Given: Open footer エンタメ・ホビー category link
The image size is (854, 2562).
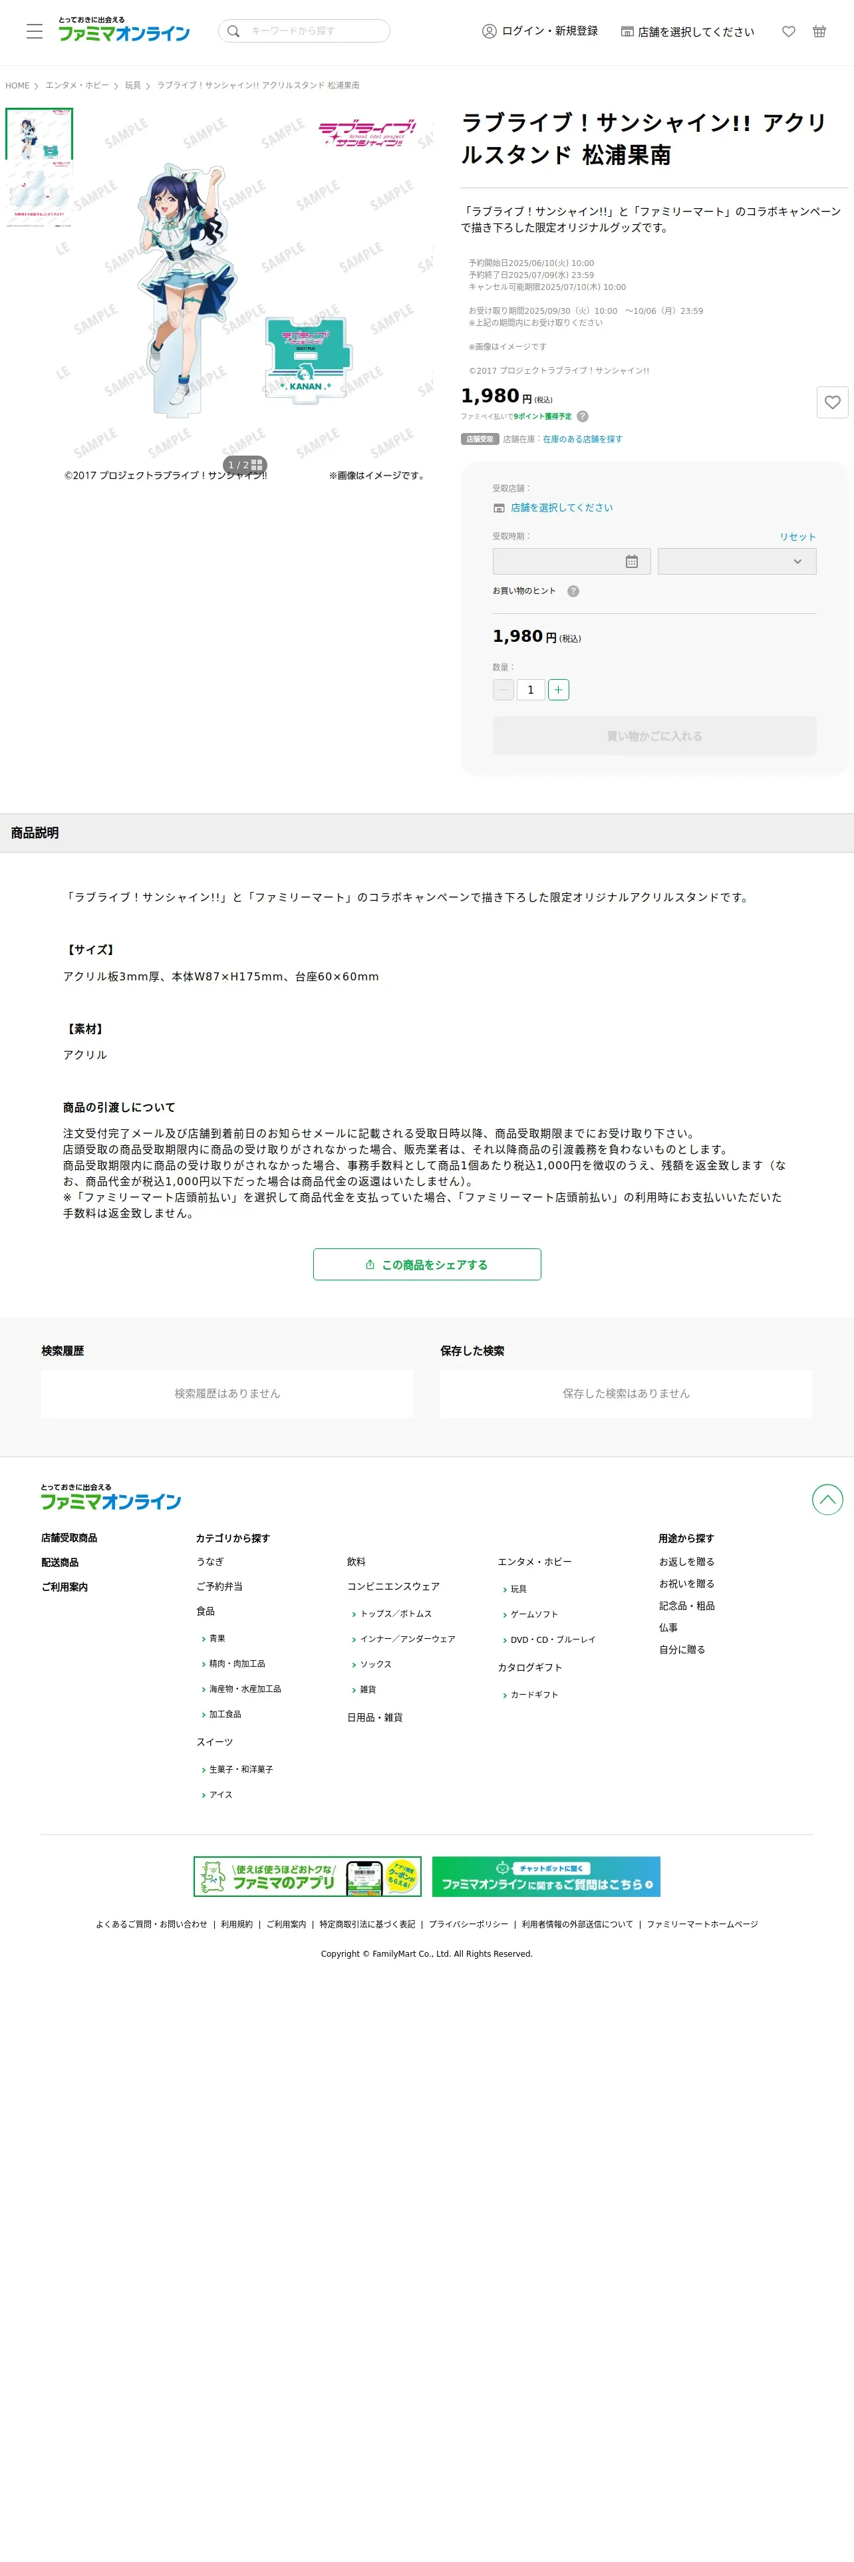Looking at the screenshot, I should click(x=535, y=1562).
